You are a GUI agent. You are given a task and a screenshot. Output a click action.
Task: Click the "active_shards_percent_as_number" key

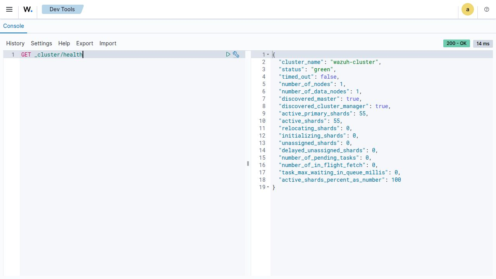332,180
